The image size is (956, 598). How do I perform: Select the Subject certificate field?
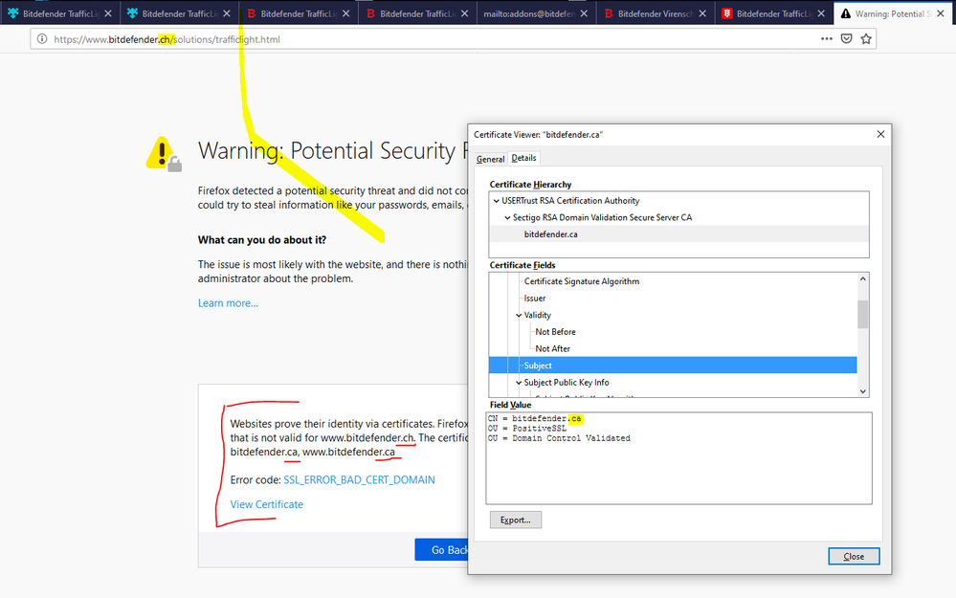[x=673, y=365]
